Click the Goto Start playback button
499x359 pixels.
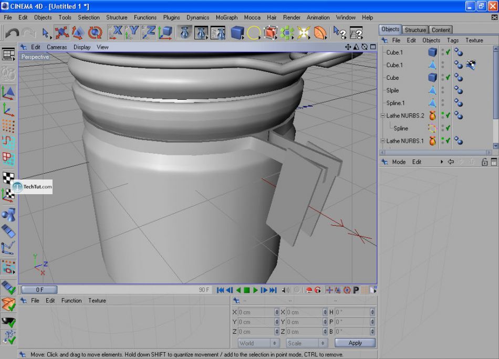tap(220, 290)
